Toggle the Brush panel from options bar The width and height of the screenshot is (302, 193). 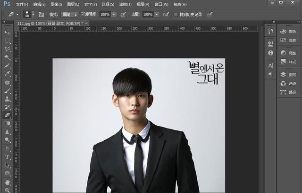tap(41, 15)
